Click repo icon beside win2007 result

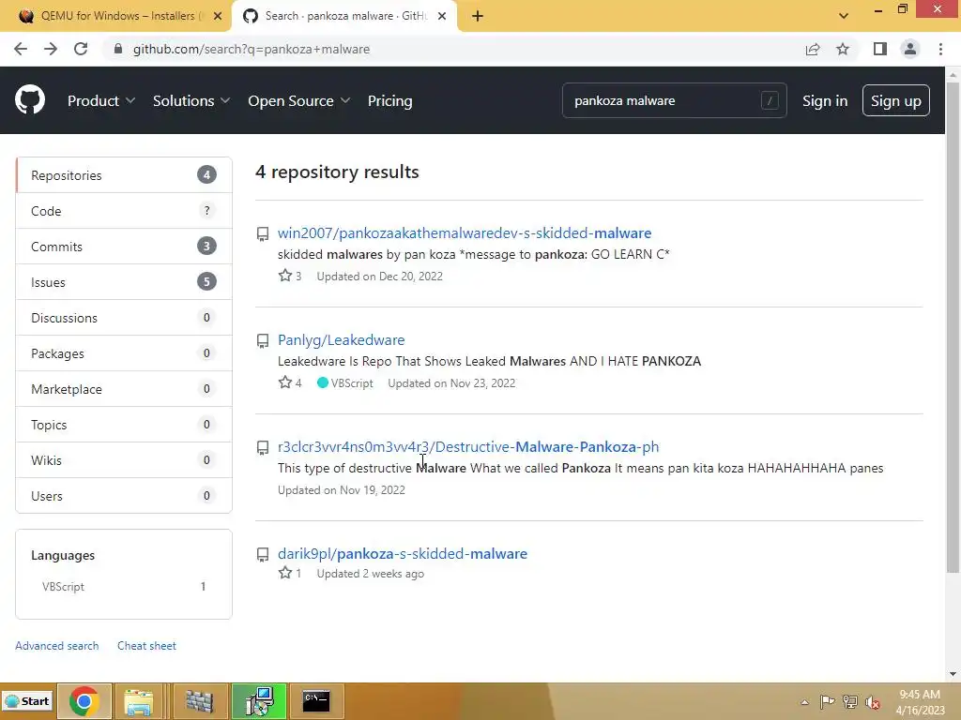pyautogui.click(x=263, y=233)
